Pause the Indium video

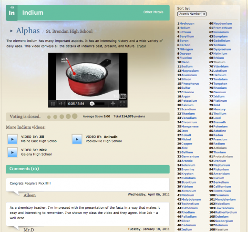click(x=53, y=104)
